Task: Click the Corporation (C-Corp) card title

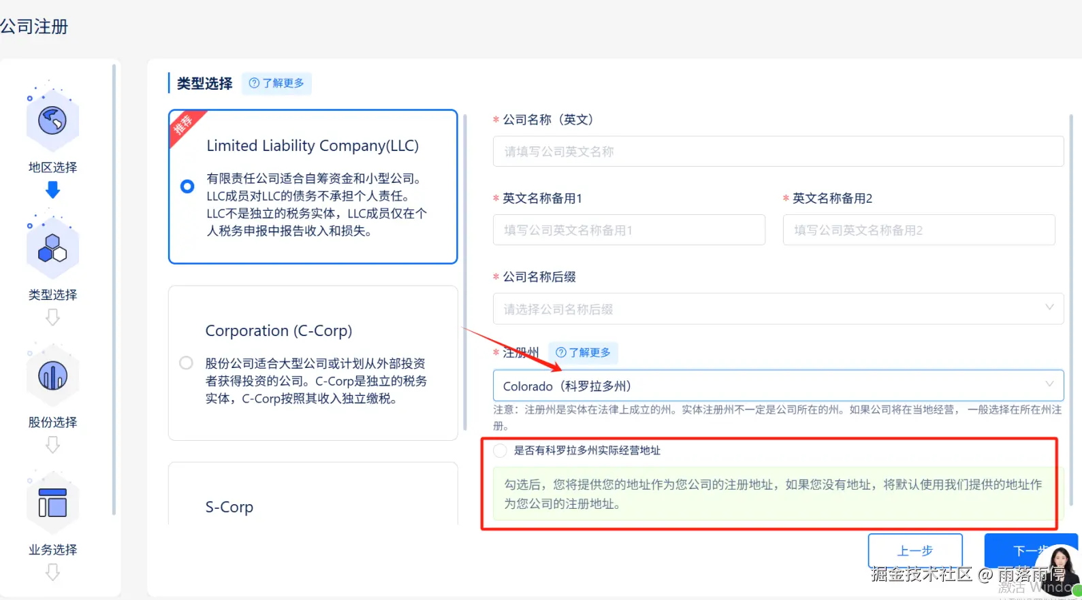Action: pos(279,331)
